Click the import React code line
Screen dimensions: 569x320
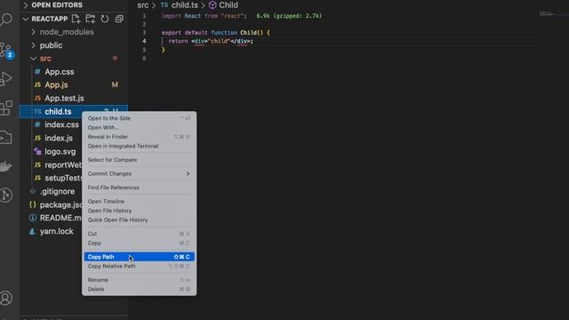[x=204, y=16]
